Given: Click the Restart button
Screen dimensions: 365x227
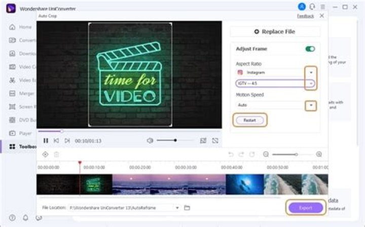Looking at the screenshot, I should pyautogui.click(x=250, y=120).
